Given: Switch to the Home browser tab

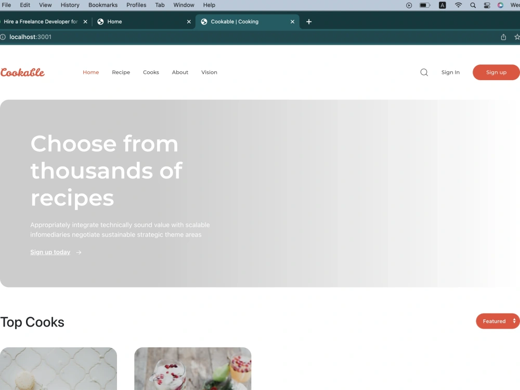Looking at the screenshot, I should click(x=142, y=21).
